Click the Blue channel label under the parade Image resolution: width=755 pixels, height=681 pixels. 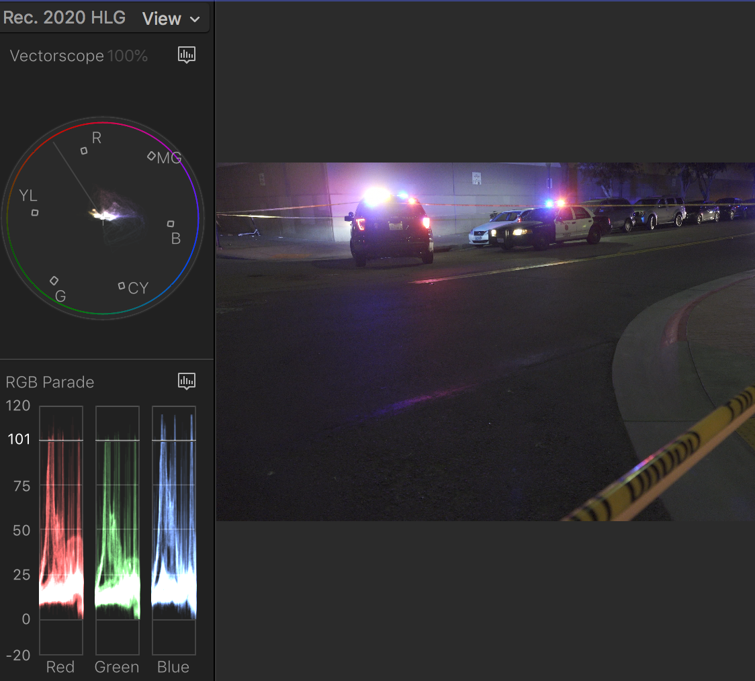173,667
